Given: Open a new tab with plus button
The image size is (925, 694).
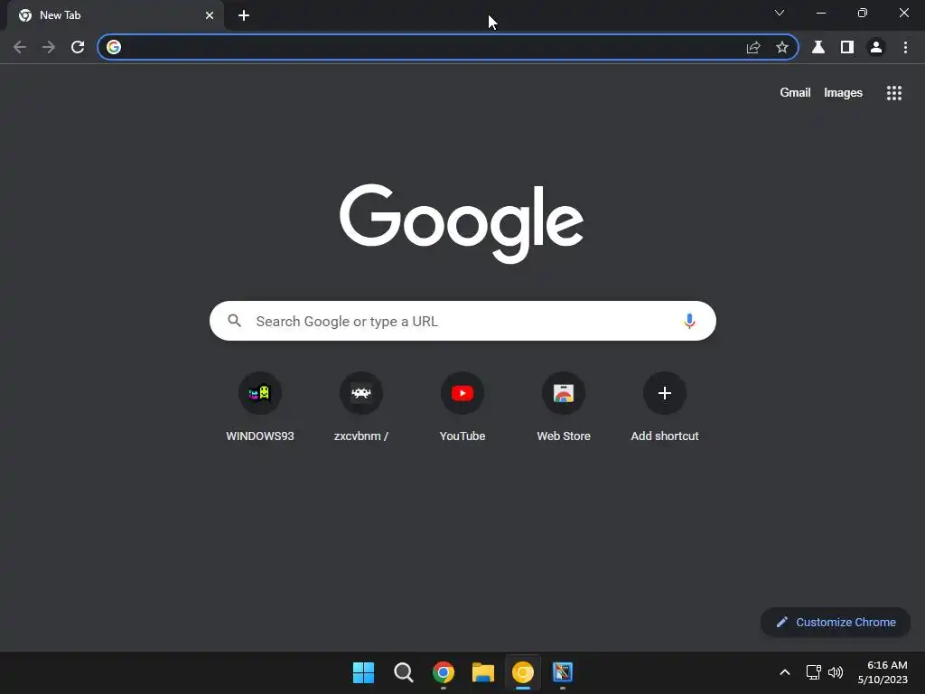Looking at the screenshot, I should pyautogui.click(x=244, y=15).
